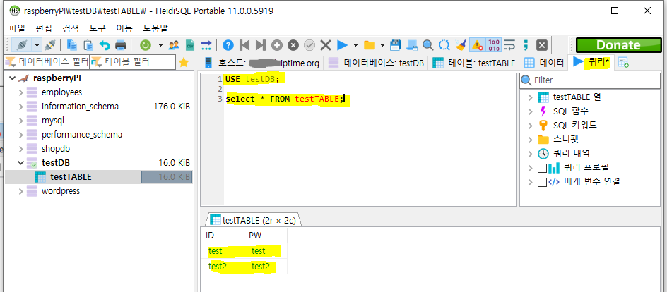Click the Export CSV file icon
The image size is (667, 292).
click(x=190, y=44)
